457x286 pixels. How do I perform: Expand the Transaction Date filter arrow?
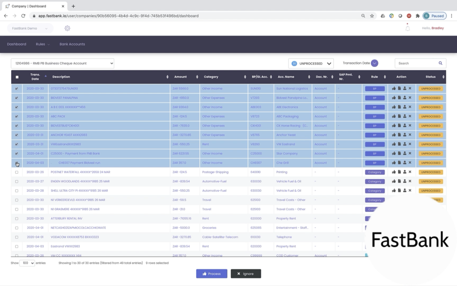[374, 63]
